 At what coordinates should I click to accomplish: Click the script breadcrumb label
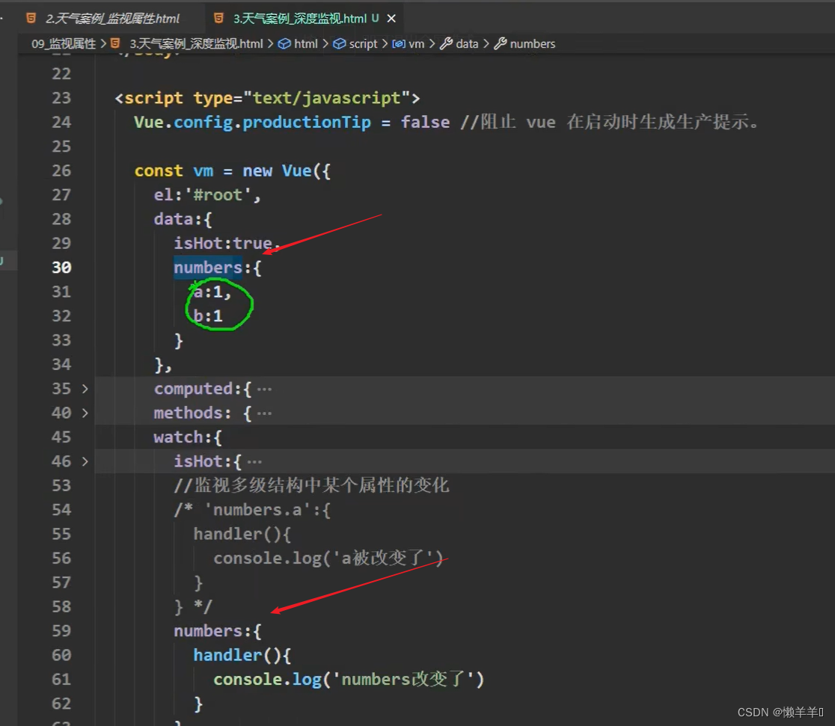tap(363, 43)
